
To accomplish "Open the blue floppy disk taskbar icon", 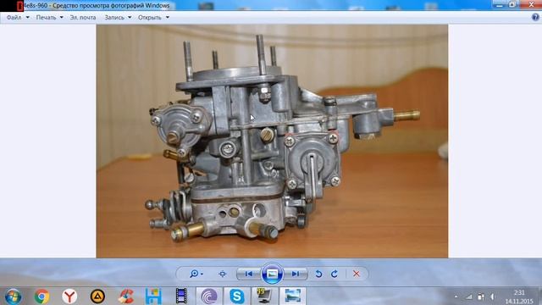I will (153, 297).
